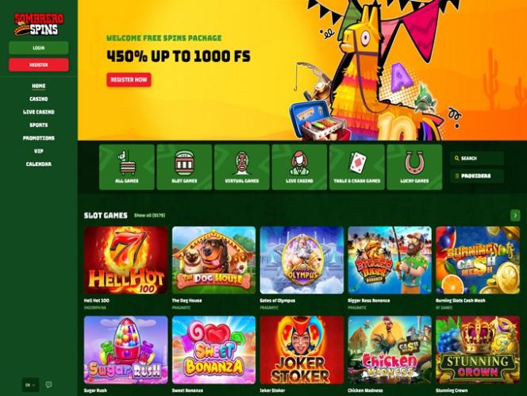The width and height of the screenshot is (527, 396).
Task: Select Lucky Games horseshoe icon
Action: coord(414,167)
